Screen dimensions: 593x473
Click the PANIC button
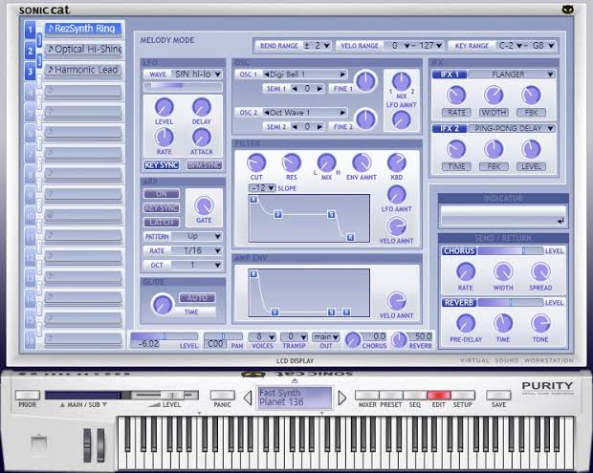pyautogui.click(x=222, y=396)
